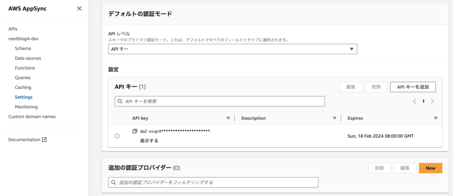453x196 pixels.
Task: Go to Caching page
Action: coord(23,87)
